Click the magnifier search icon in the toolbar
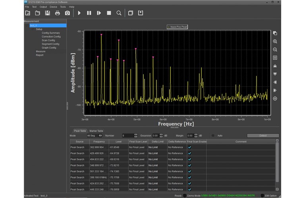This screenshot has height=198, width=305. pyautogui.click(x=119, y=13)
